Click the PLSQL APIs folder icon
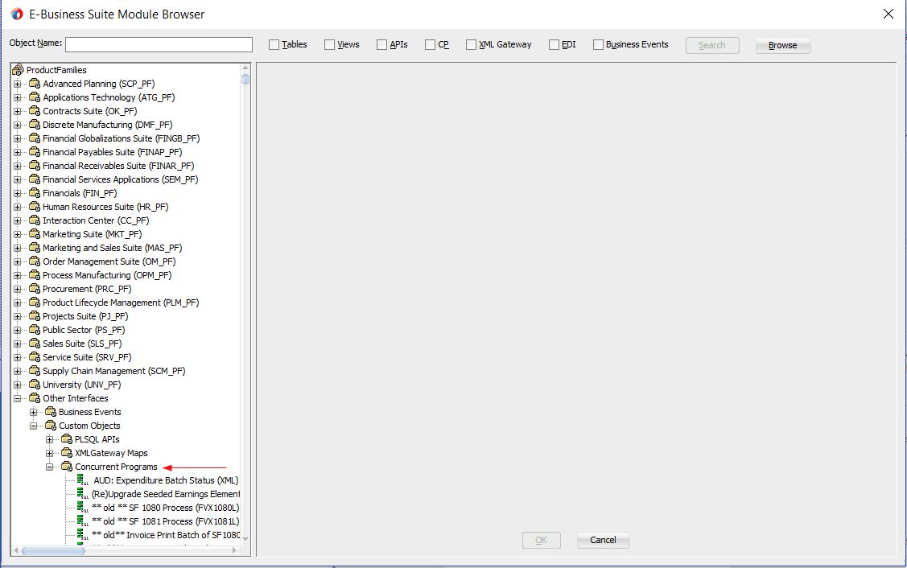 [x=66, y=439]
